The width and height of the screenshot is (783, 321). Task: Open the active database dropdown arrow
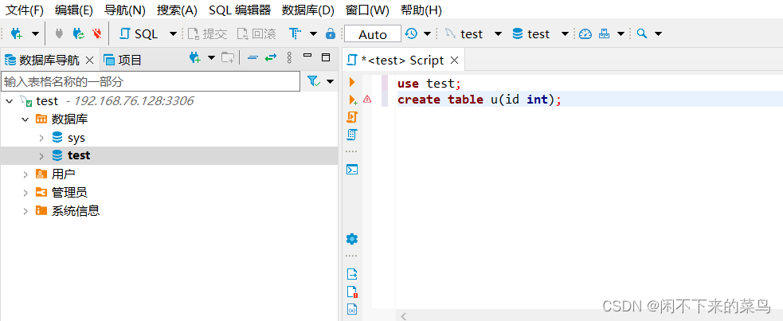pos(565,34)
